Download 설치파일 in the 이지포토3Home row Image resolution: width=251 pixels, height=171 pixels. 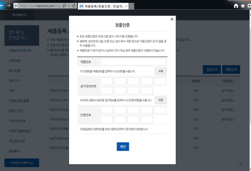click(228, 119)
